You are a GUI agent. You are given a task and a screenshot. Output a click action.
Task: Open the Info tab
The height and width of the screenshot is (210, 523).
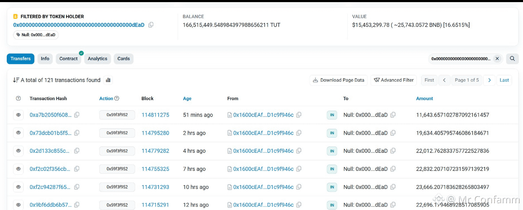pos(45,58)
